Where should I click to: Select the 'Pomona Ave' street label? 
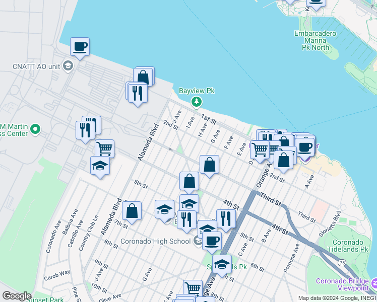pyautogui.click(x=291, y=258)
